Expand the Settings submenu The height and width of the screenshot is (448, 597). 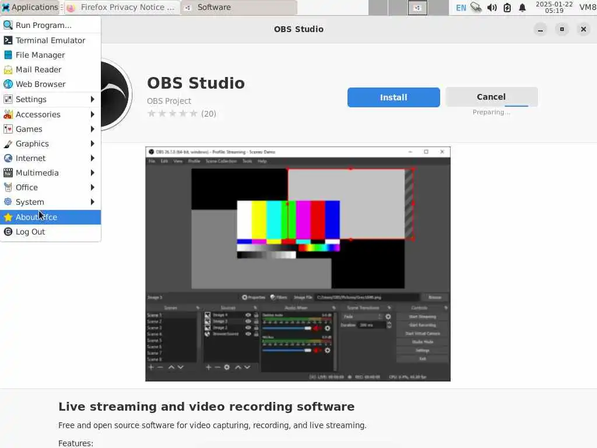(50, 99)
